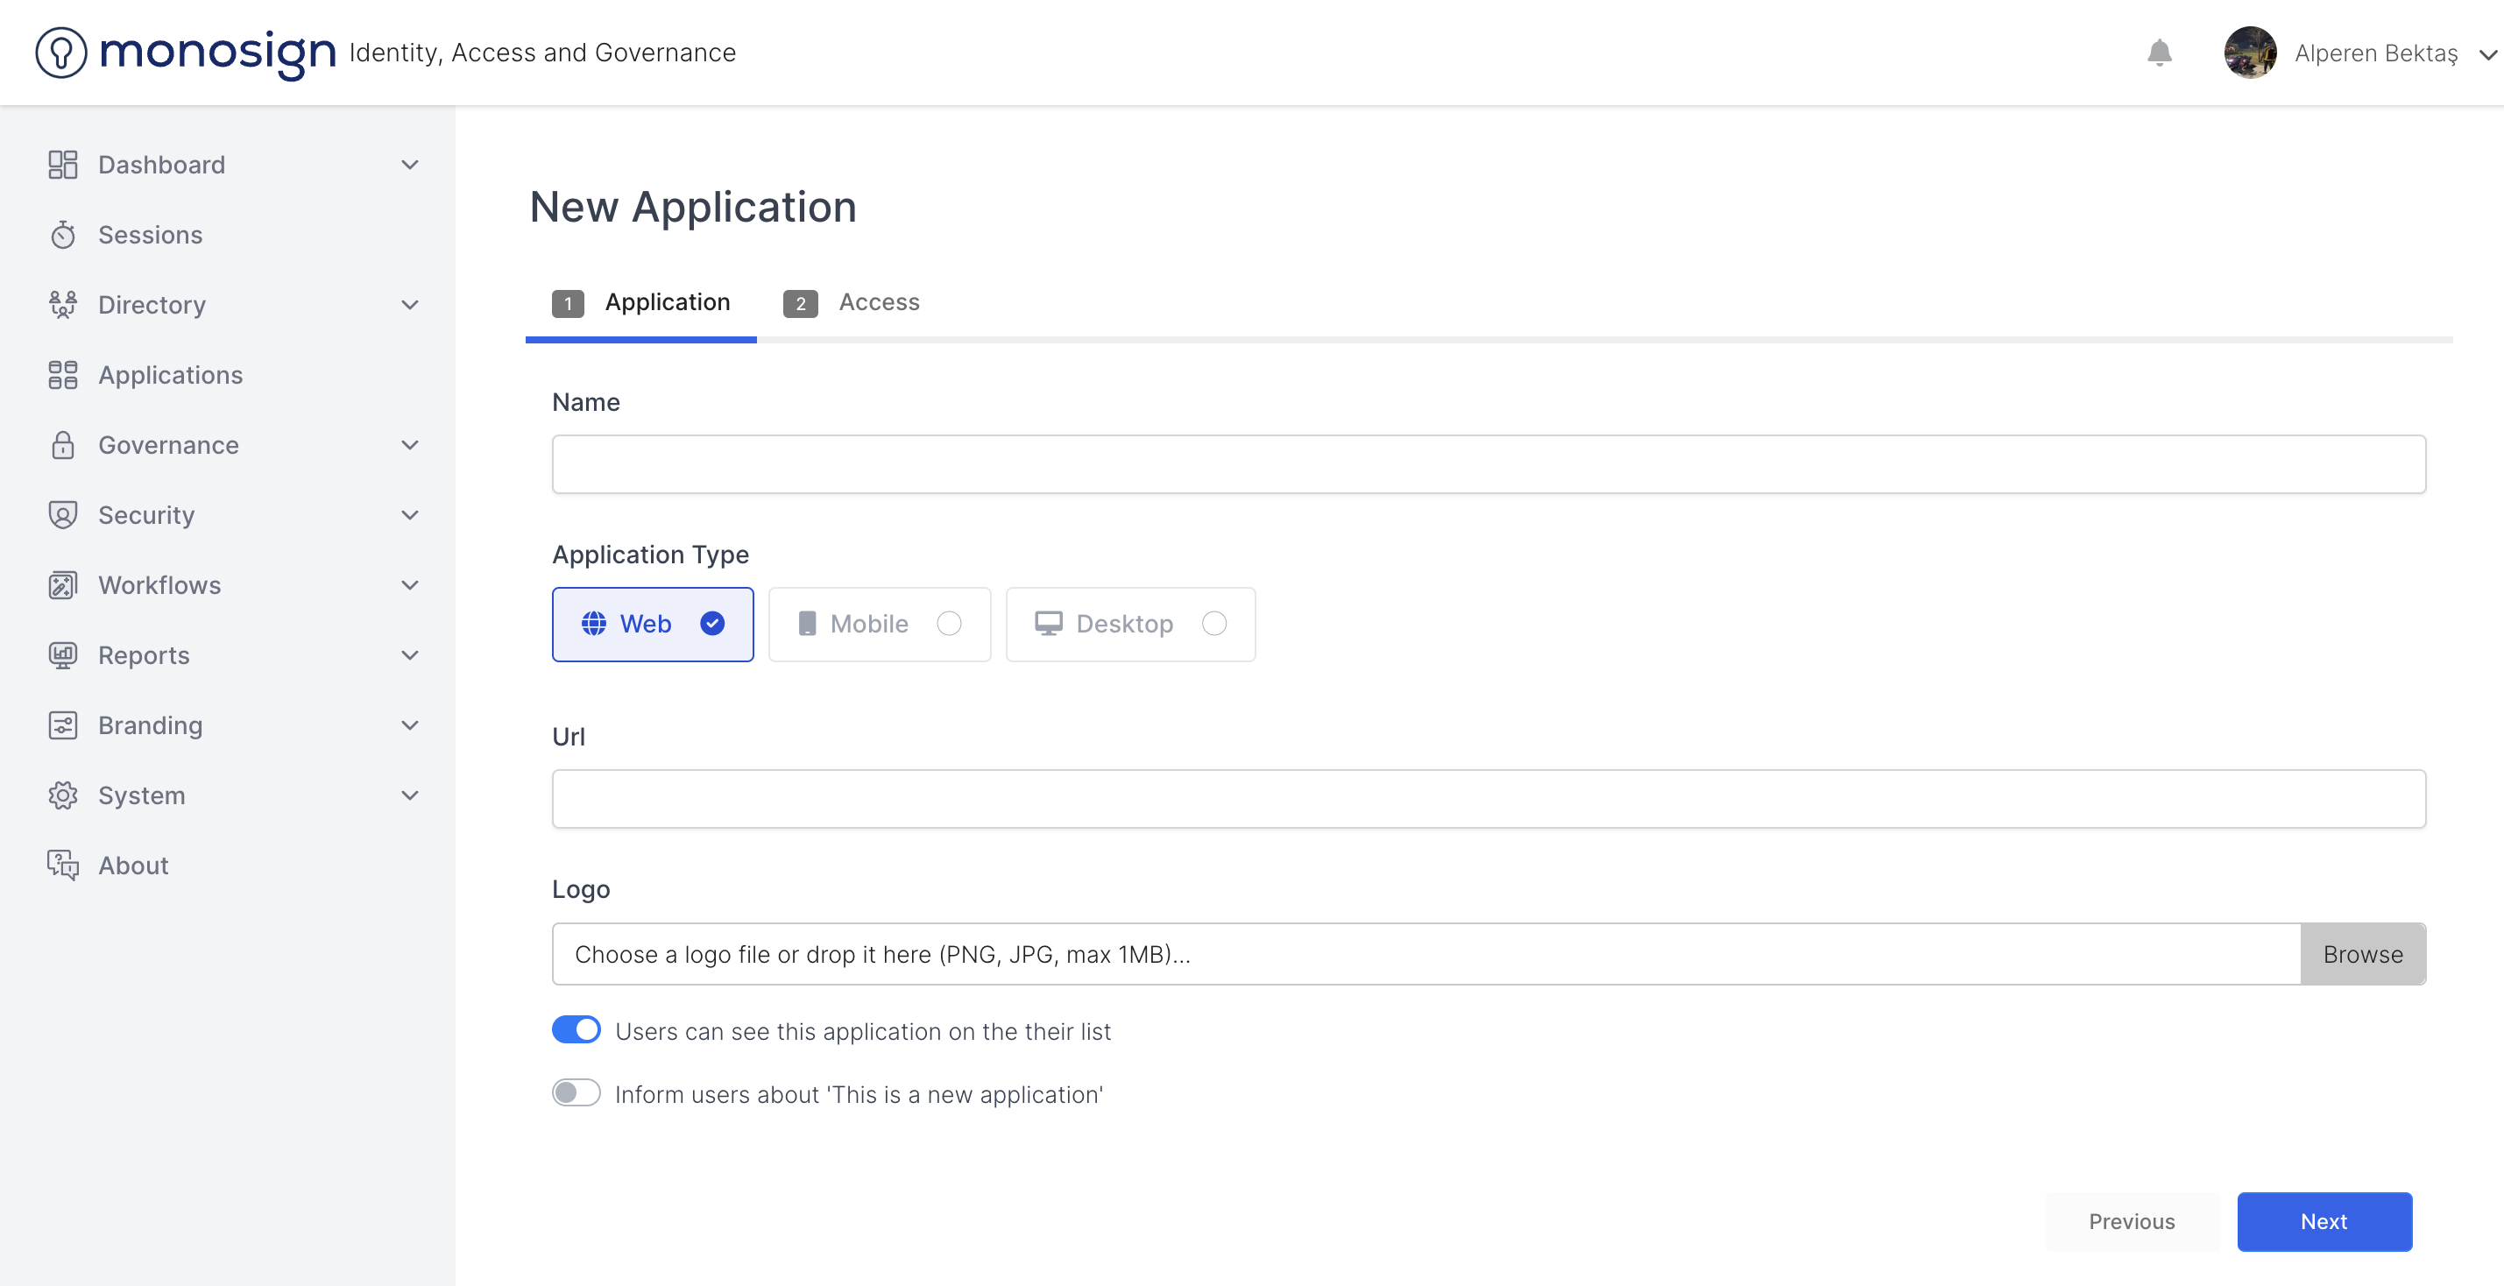Click the Governance lock icon
The width and height of the screenshot is (2504, 1286).
(x=63, y=445)
